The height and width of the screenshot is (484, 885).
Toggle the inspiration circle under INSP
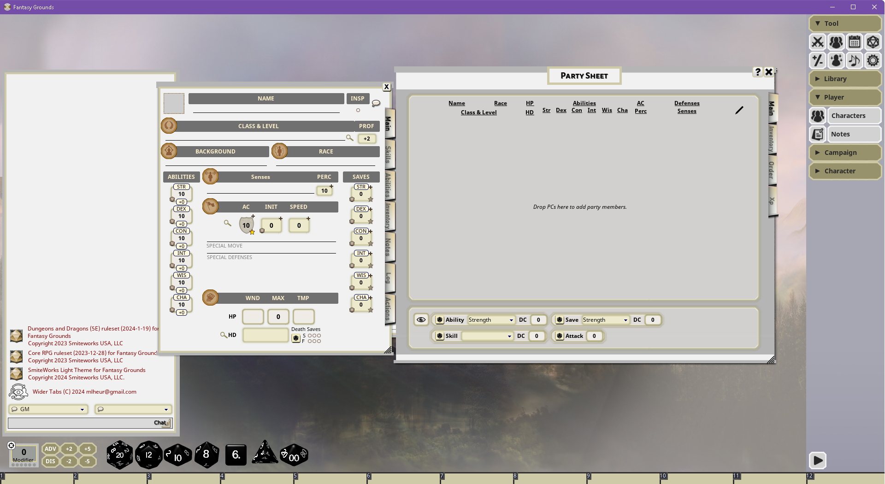(358, 110)
